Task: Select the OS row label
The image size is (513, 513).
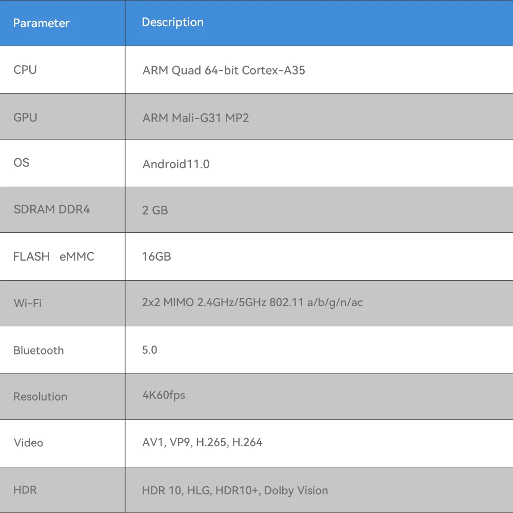Action: pyautogui.click(x=22, y=163)
